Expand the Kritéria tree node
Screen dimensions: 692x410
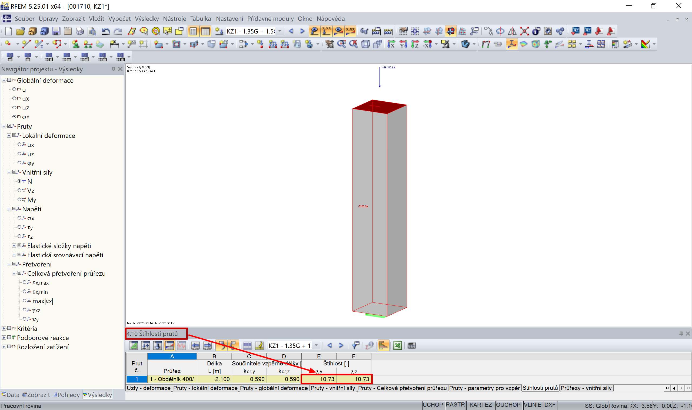click(4, 328)
